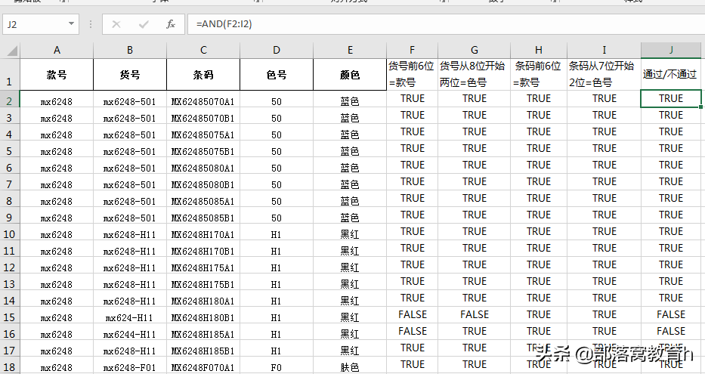The width and height of the screenshot is (705, 374).
Task: Click header cell 条码
Action: tap(203, 75)
